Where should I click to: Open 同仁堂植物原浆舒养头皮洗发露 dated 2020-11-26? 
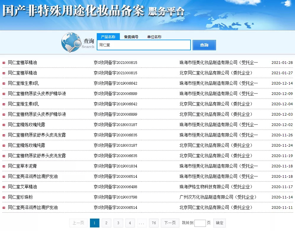37,135
